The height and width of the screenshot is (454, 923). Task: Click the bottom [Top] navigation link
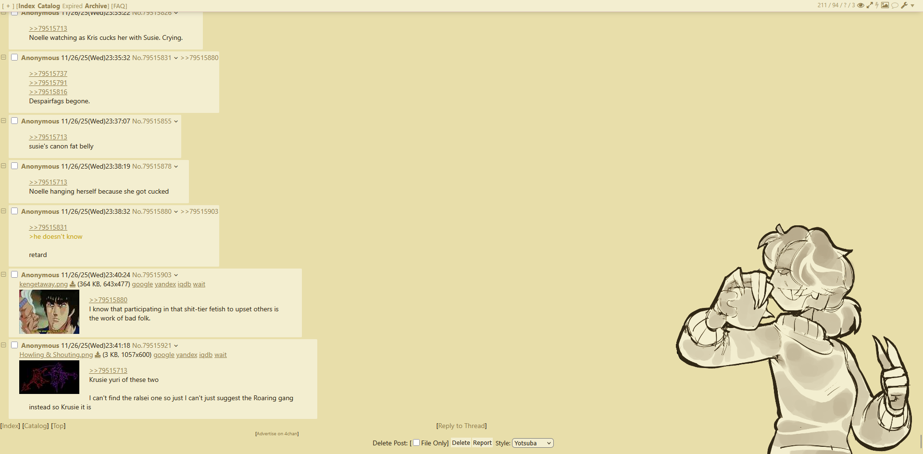58,426
